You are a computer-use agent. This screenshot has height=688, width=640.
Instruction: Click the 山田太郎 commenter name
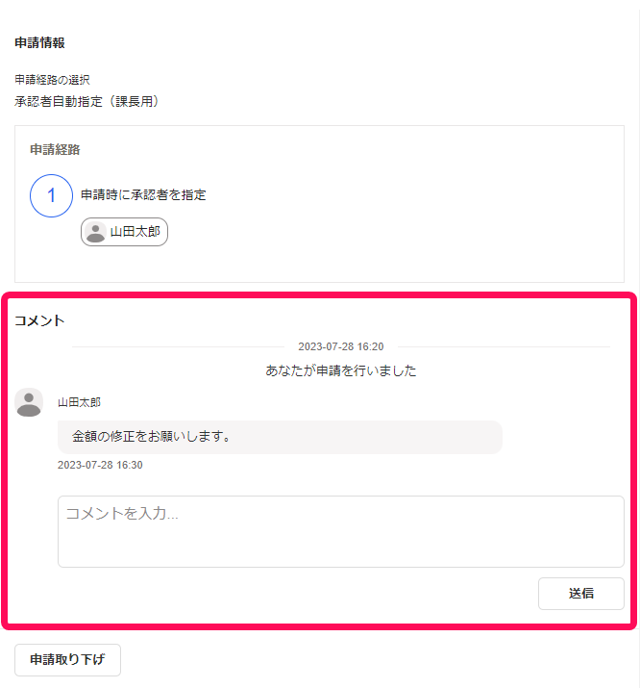point(80,402)
